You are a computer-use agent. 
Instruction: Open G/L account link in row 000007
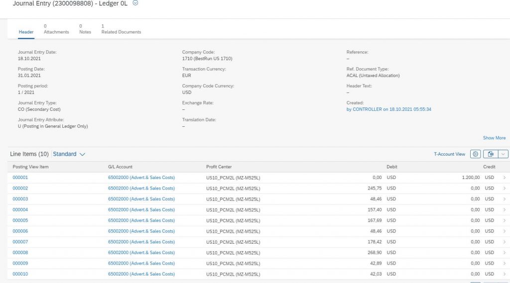[141, 242]
